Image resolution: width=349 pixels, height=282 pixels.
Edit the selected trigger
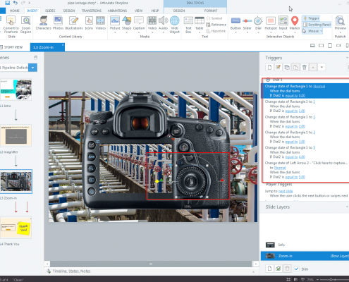[x=278, y=68]
